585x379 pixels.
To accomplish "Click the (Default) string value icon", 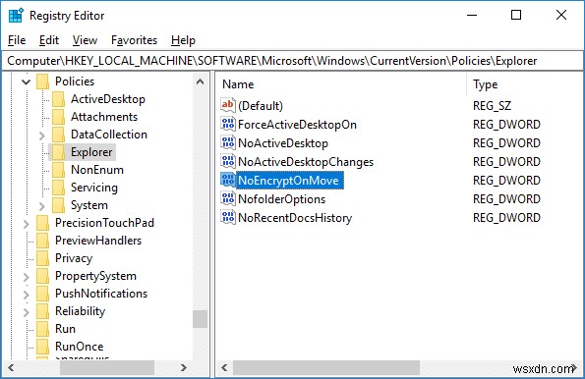I will coord(227,105).
